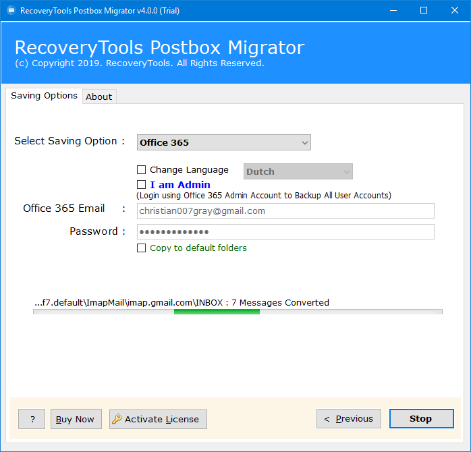Click the Copyright 2019 RecoveryTools text
The width and height of the screenshot is (471, 452).
coord(140,63)
